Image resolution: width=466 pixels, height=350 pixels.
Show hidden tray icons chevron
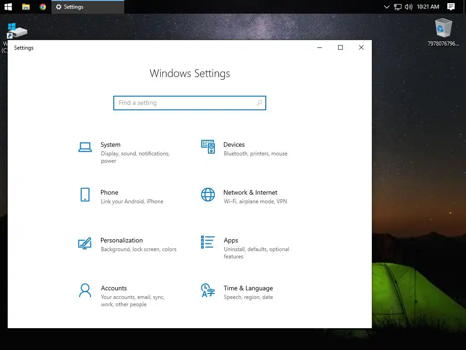(386, 7)
